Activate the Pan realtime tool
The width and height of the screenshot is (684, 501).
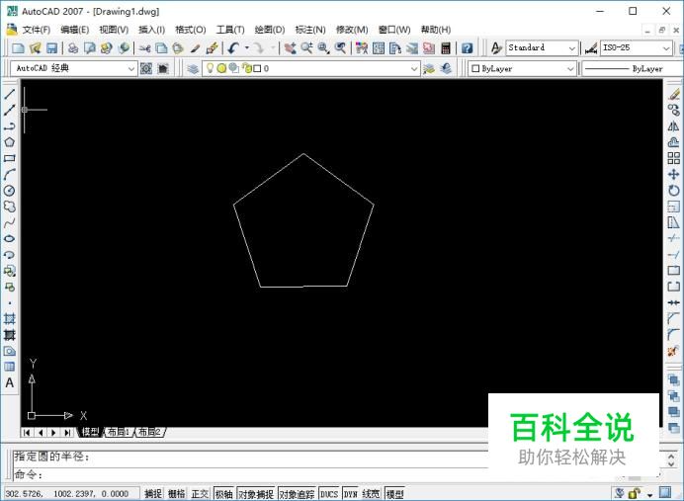290,48
